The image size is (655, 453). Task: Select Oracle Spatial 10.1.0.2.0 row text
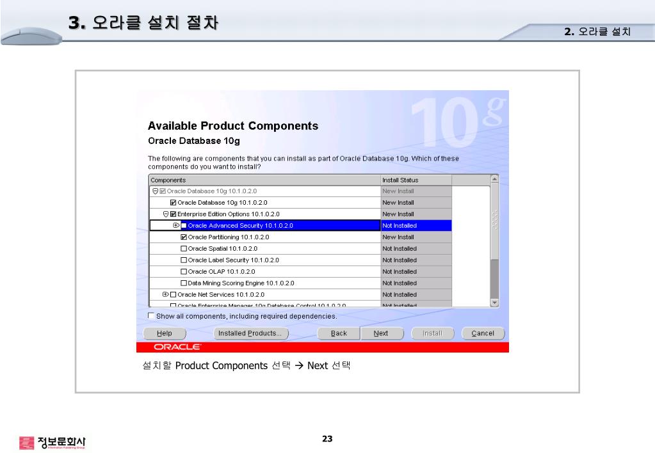pos(223,248)
